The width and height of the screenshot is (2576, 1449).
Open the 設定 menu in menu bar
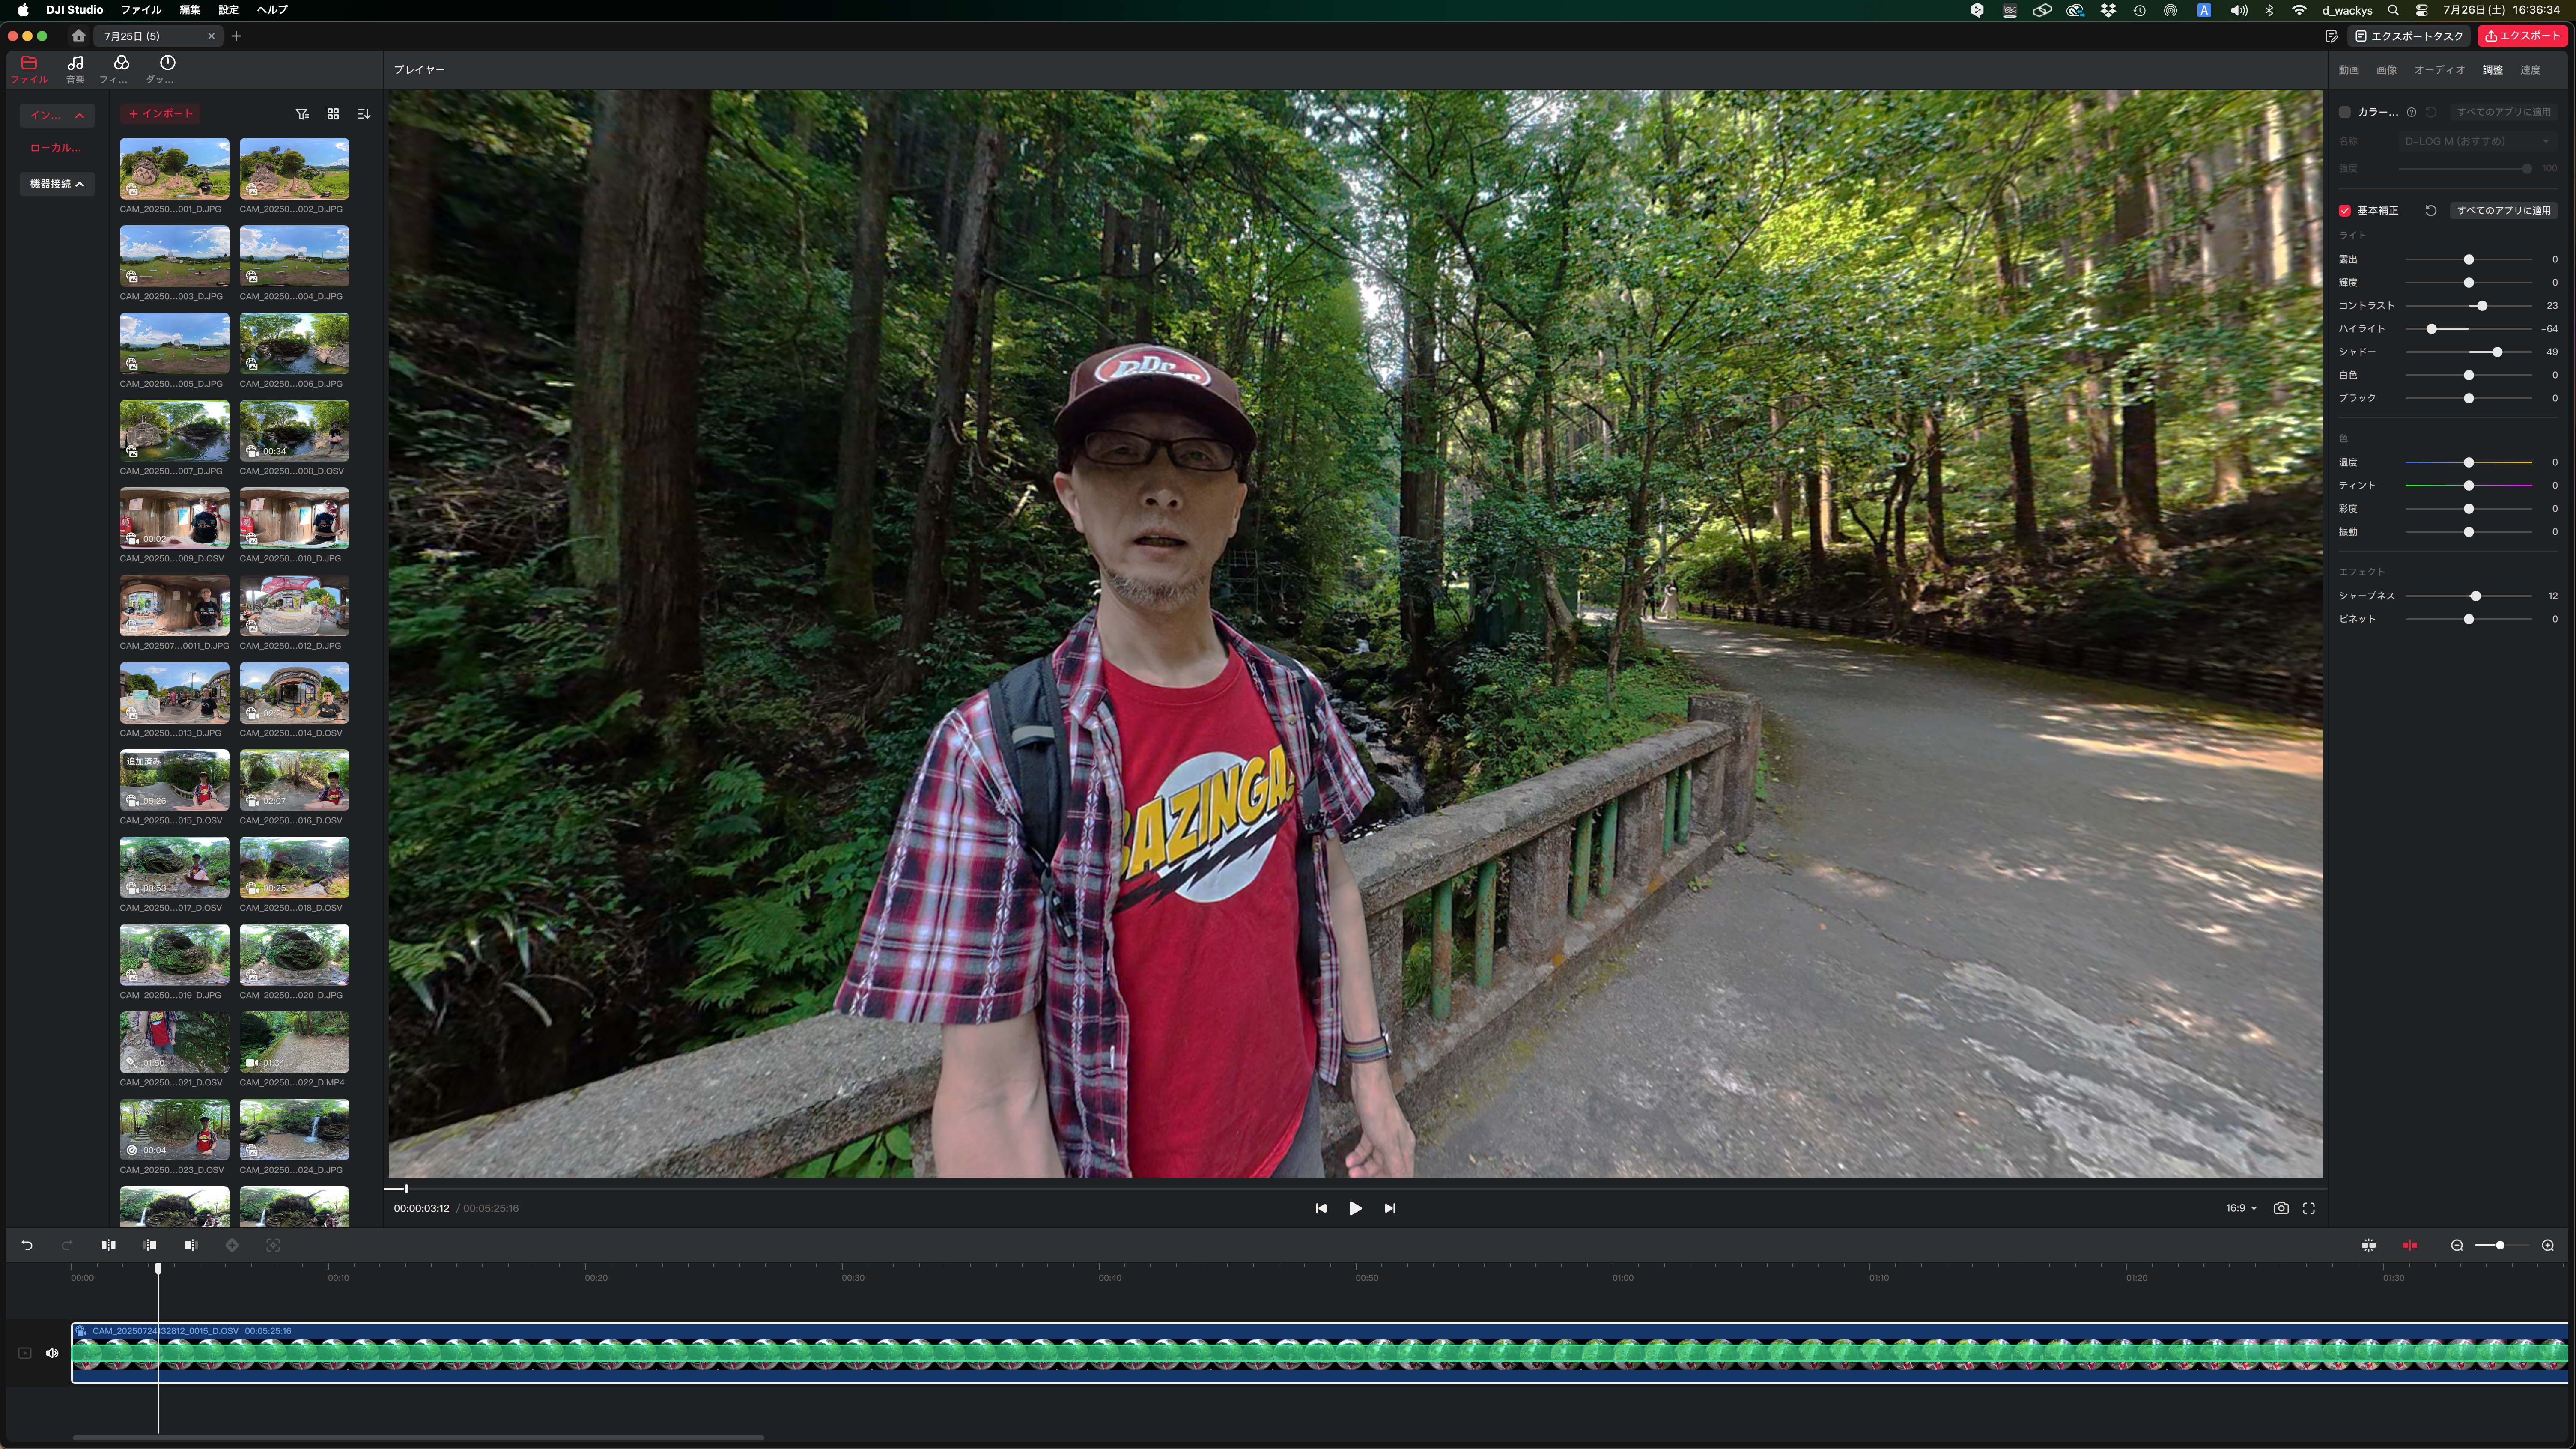[229, 10]
